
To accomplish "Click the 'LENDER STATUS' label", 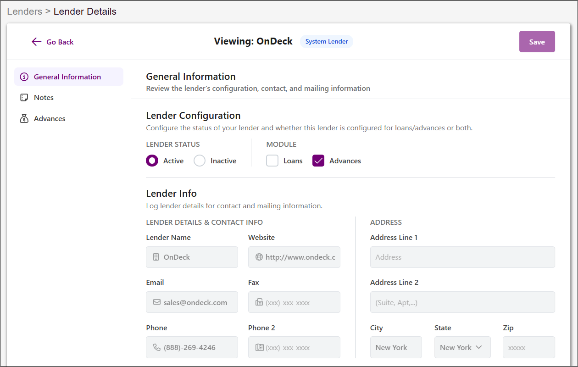I will 173,144.
